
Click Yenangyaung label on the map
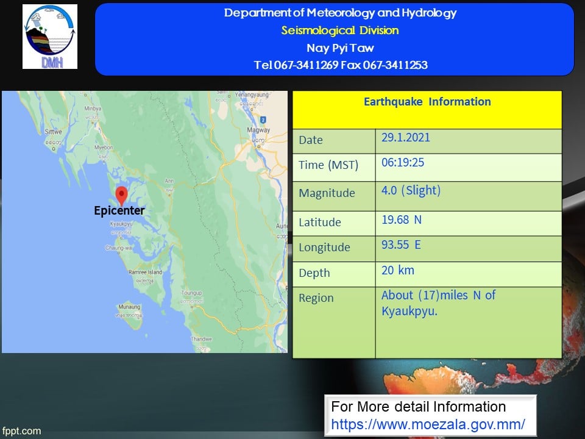click(x=252, y=95)
